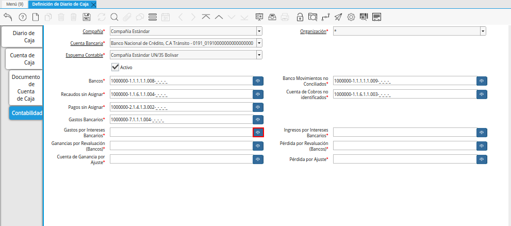Click the paperclip Attachment icon
Screen dimensions: 511x226
click(127, 17)
